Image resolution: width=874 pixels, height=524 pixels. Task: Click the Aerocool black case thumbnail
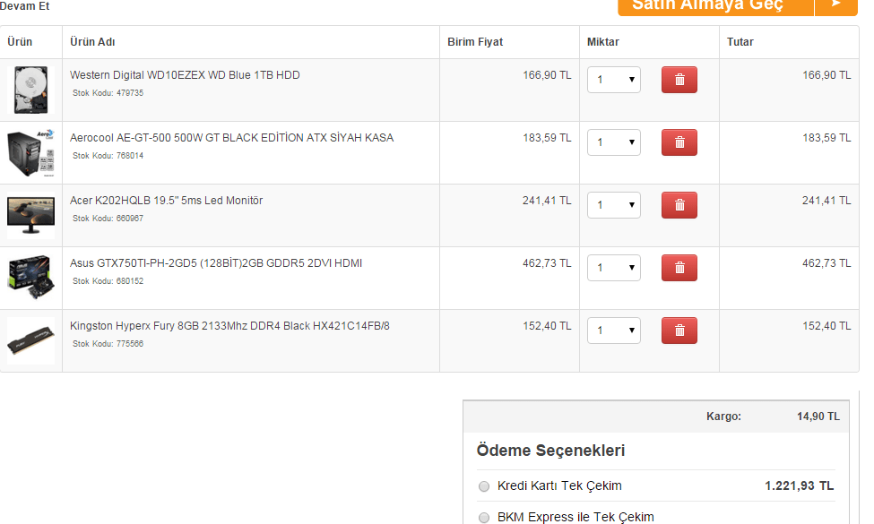pos(30,152)
